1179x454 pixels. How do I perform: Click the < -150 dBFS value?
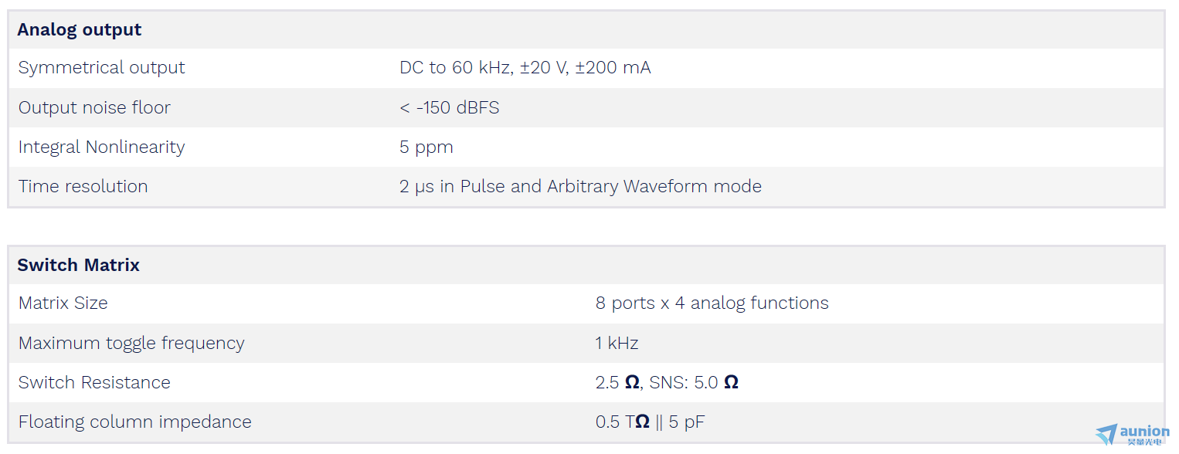tap(450, 108)
